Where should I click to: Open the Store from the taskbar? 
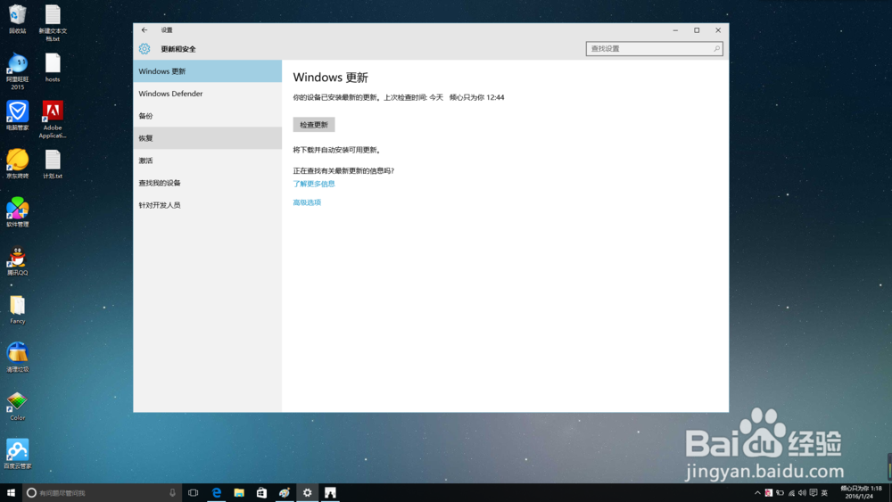[261, 493]
